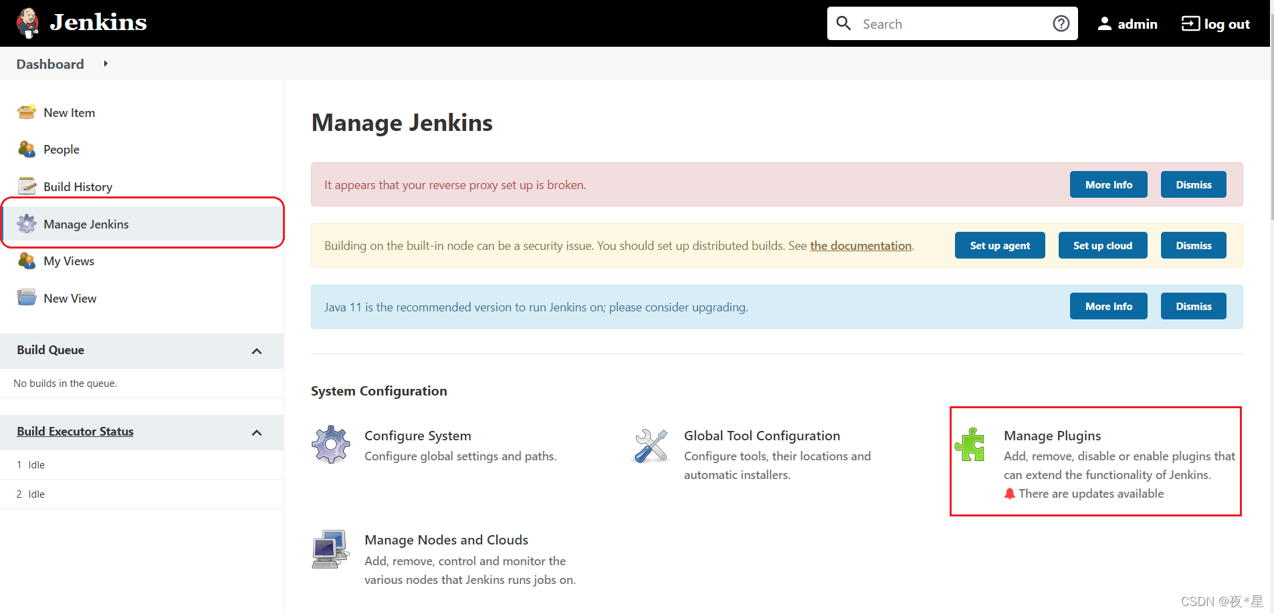The image size is (1274, 614).
Task: Open People page from sidebar
Action: point(62,150)
